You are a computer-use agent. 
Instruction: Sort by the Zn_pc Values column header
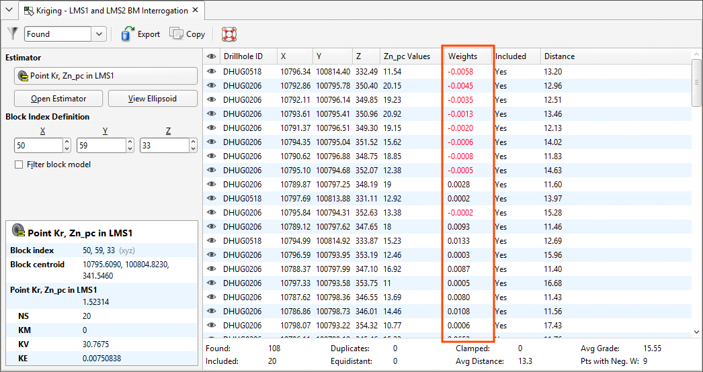click(411, 56)
